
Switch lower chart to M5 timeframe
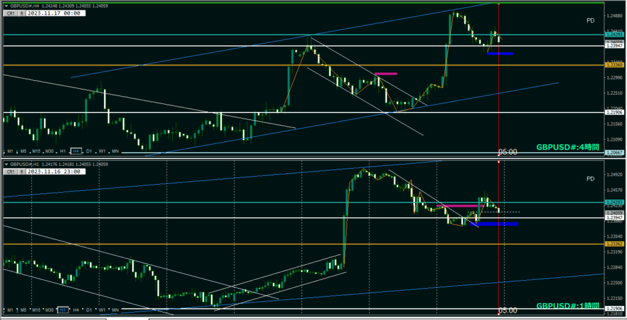(23, 310)
